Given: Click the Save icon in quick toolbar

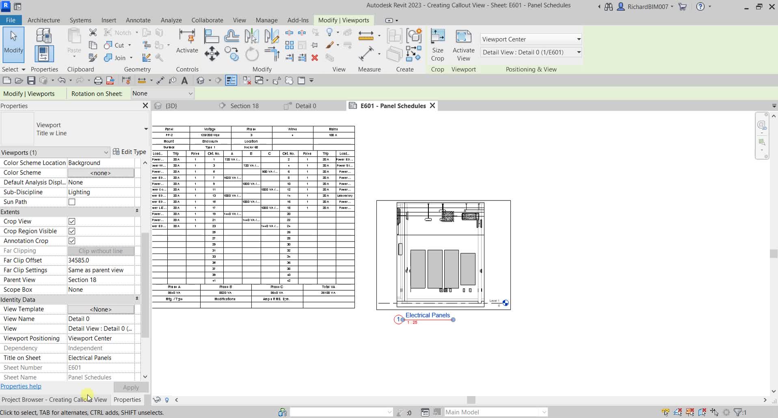Looking at the screenshot, I should click(31, 81).
